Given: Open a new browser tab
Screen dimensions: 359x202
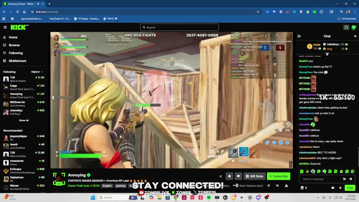Looking at the screenshot, I should coord(49,4).
